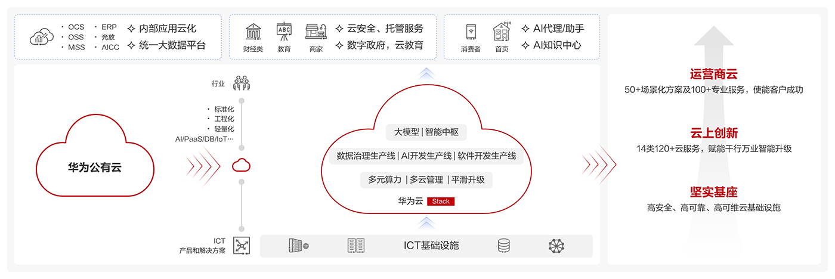This screenshot has width=835, height=279.
Task: Click the ICT基础设施 label
Action: (x=431, y=246)
